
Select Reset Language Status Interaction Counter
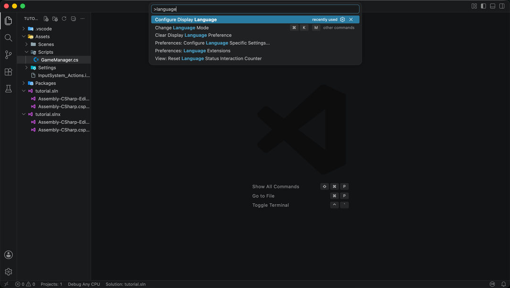tap(255, 58)
